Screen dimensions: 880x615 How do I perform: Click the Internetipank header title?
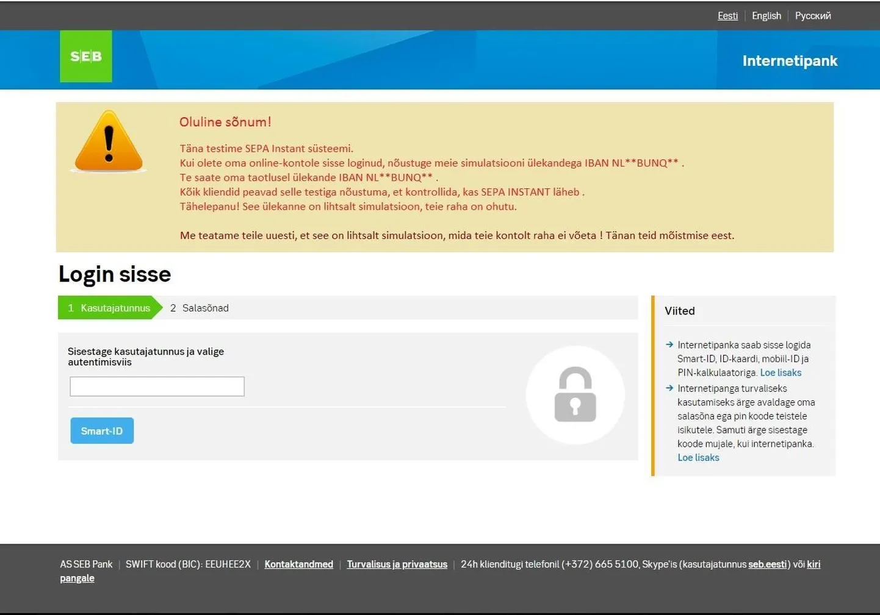click(x=790, y=61)
